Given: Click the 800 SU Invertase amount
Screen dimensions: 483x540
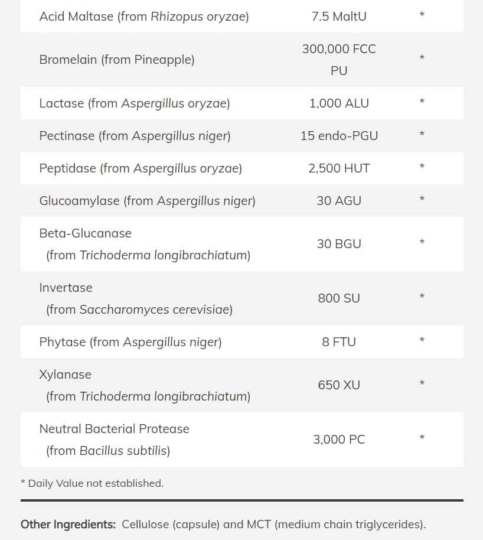Looking at the screenshot, I should (x=338, y=298).
